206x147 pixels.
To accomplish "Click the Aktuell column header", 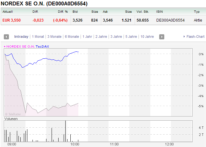I will (x=8, y=12).
